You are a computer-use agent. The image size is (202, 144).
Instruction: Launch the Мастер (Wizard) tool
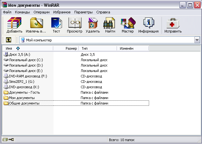pos(127,25)
